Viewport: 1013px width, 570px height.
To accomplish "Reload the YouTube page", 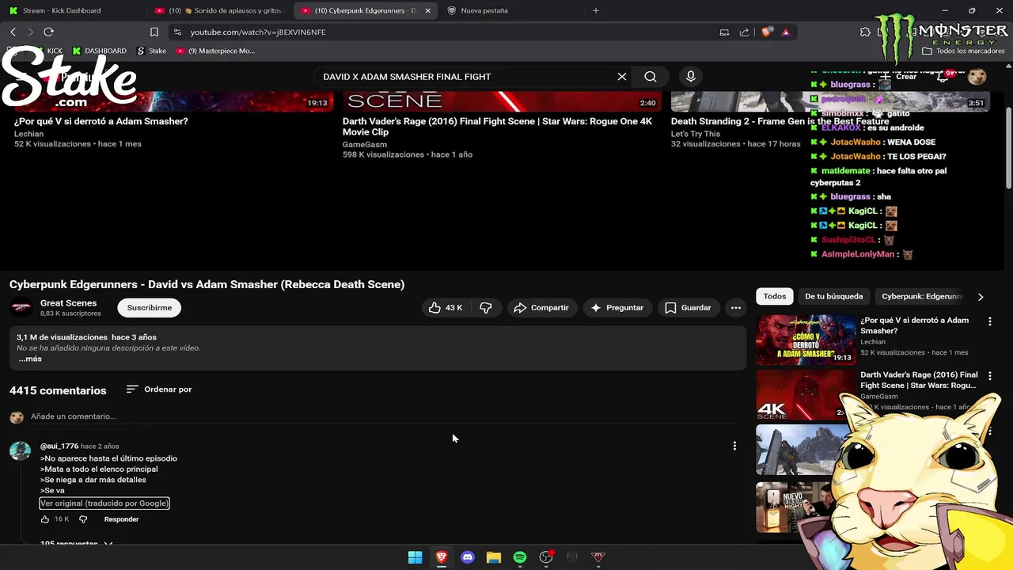I will pos(48,32).
